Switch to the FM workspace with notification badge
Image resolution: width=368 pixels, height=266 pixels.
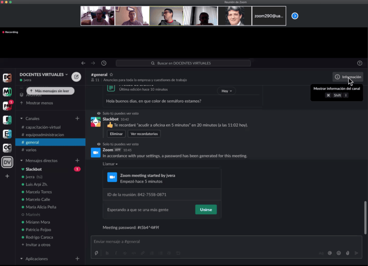[7, 106]
